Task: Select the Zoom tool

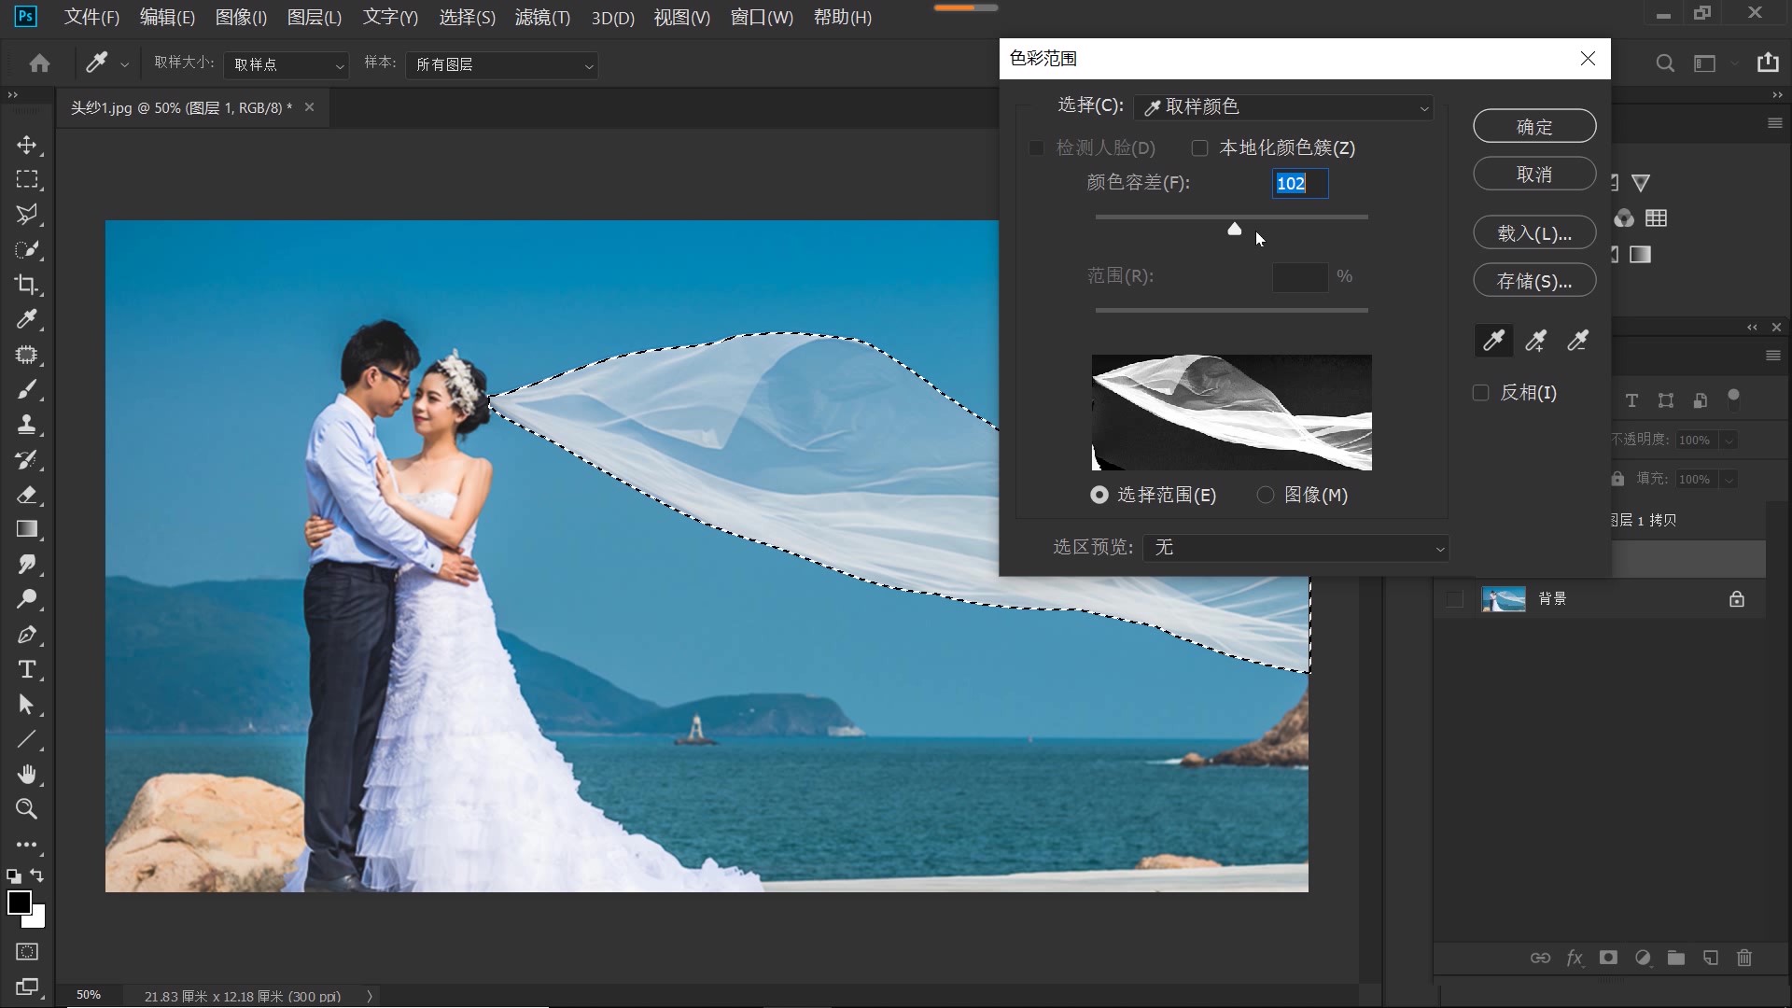Action: 27,809
